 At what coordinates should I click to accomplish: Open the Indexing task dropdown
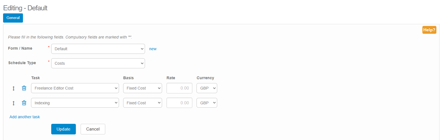coord(75,103)
